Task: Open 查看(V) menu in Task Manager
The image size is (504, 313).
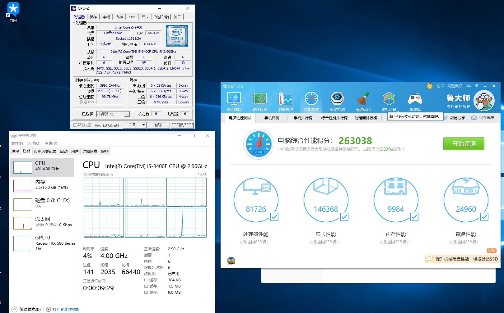Action: (51, 143)
